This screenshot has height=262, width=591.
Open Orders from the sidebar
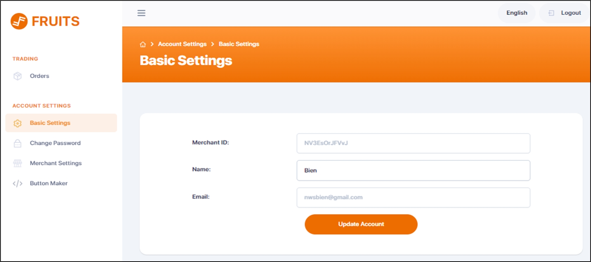pos(39,76)
